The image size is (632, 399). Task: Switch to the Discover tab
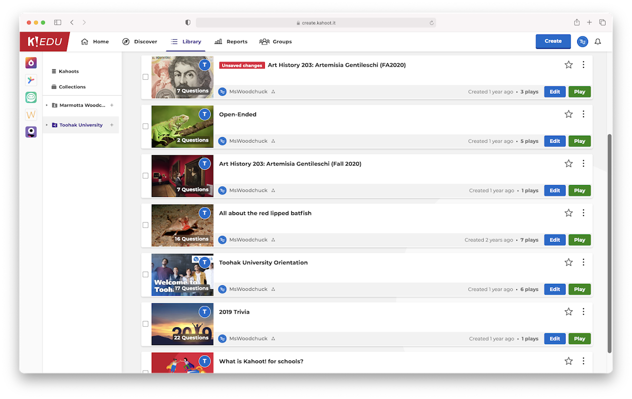tap(140, 42)
